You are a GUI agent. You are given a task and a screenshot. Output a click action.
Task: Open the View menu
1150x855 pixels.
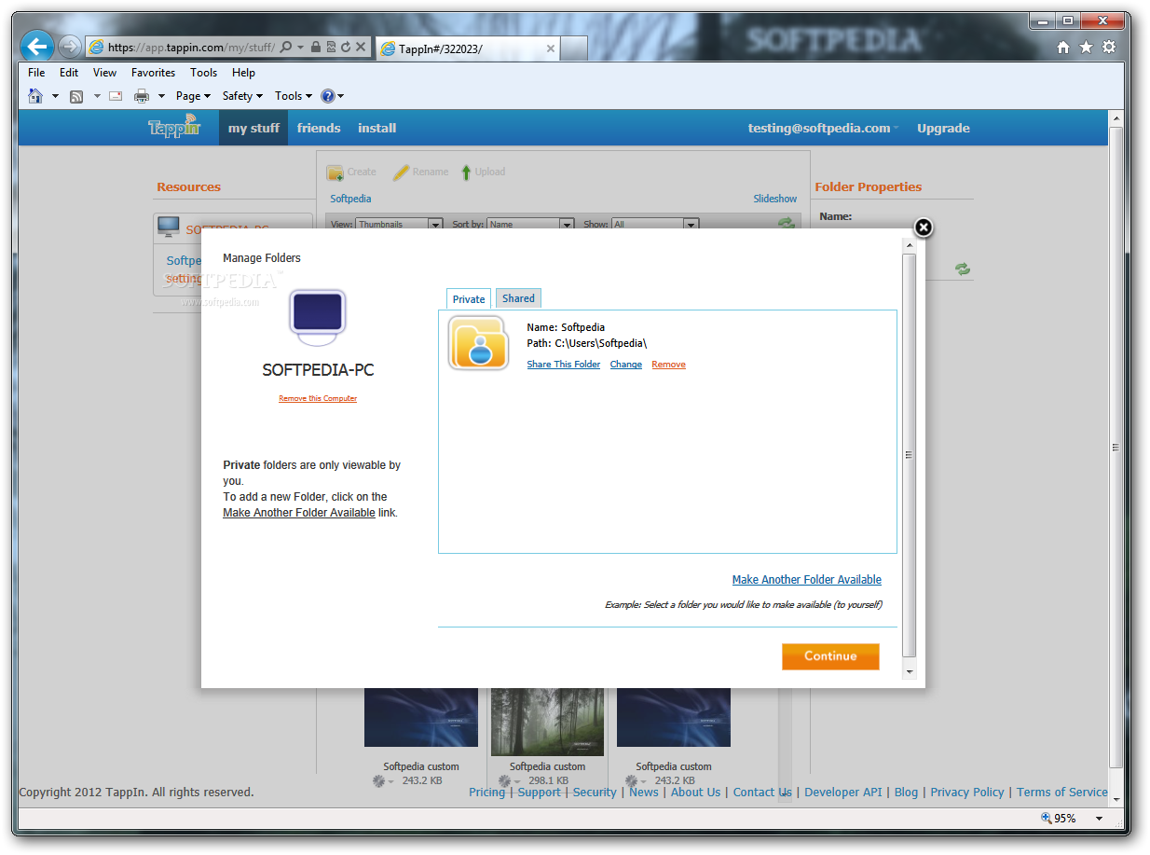click(x=104, y=73)
